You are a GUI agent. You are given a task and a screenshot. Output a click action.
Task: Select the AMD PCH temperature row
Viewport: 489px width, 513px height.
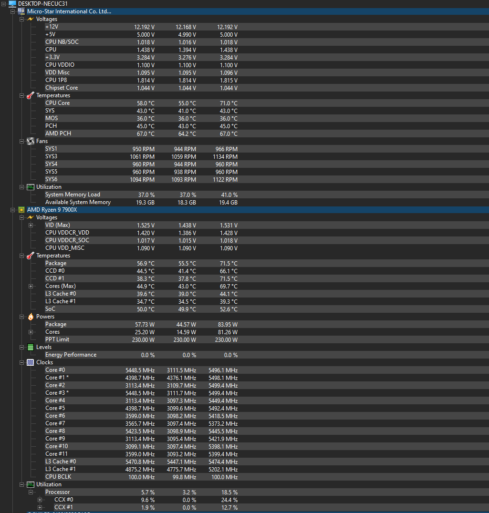(267, 133)
